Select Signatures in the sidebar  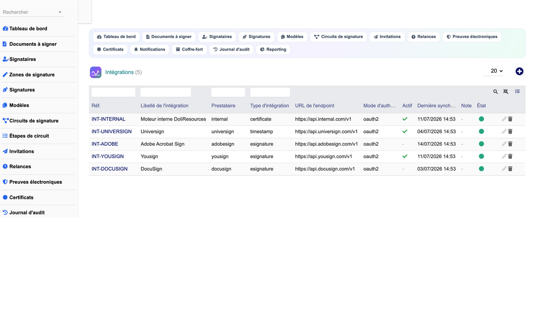pyautogui.click(x=22, y=90)
